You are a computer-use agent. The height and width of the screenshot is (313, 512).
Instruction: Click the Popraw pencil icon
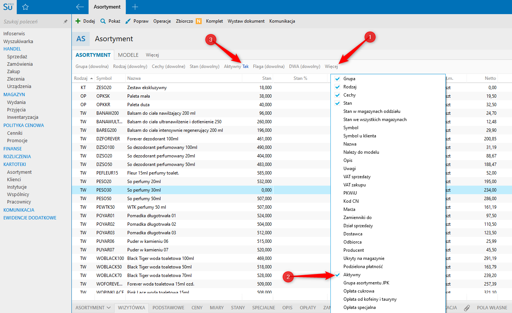[x=128, y=21]
